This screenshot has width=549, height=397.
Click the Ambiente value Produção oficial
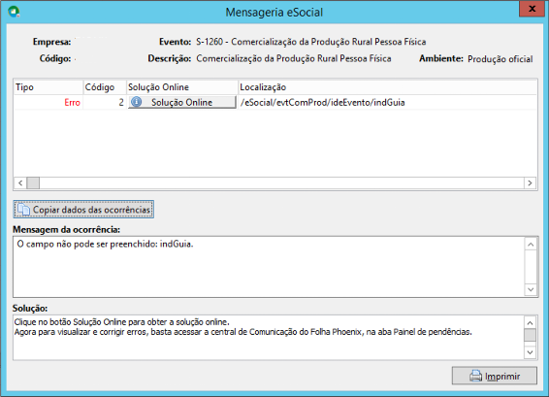click(501, 59)
